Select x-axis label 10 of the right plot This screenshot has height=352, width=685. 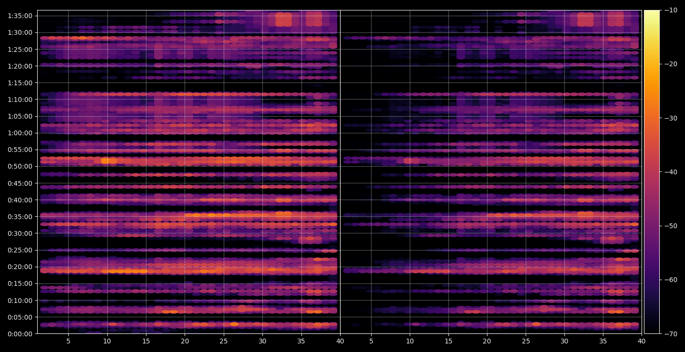click(409, 341)
